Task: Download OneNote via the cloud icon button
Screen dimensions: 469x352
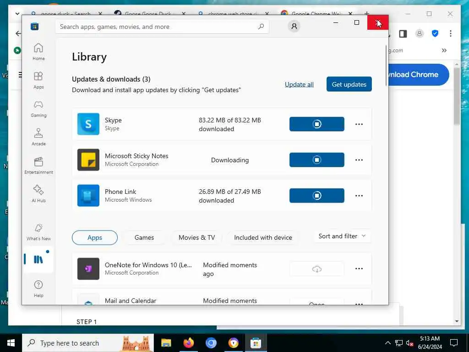Action: point(317,269)
